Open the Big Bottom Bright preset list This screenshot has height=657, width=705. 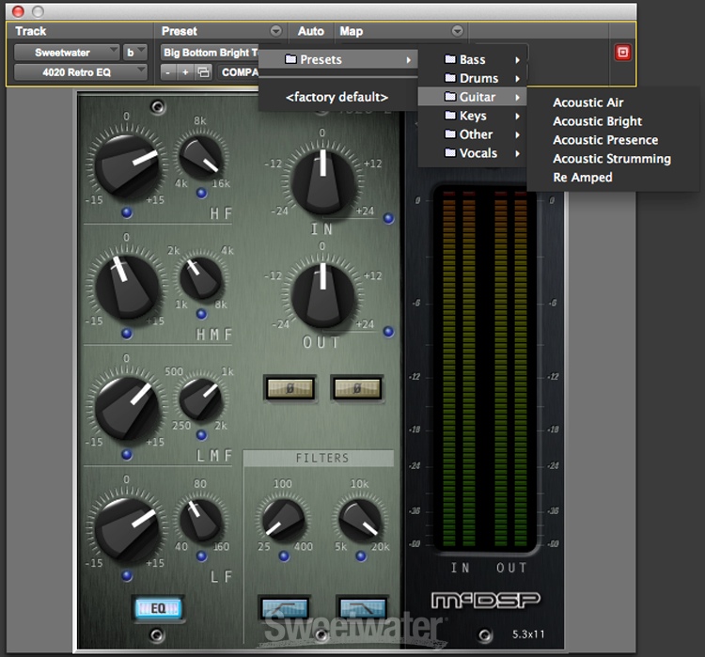click(210, 53)
